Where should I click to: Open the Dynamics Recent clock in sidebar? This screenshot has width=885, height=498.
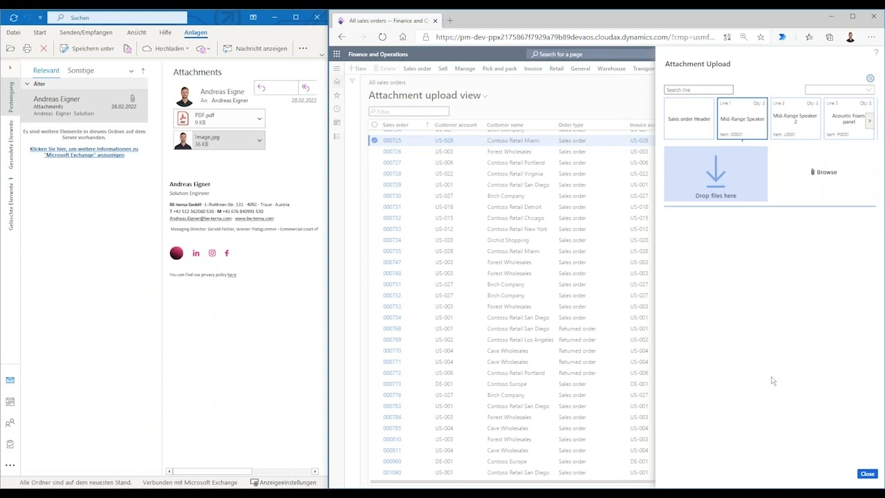337,109
